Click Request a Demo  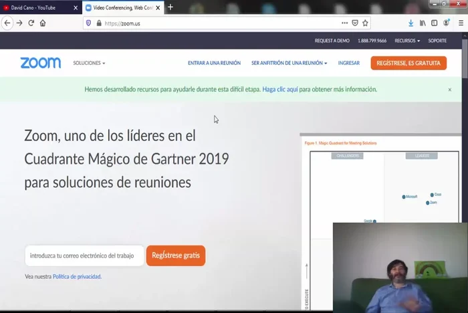pyautogui.click(x=332, y=41)
